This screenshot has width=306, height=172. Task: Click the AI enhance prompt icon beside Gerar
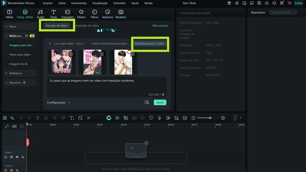tap(147, 102)
